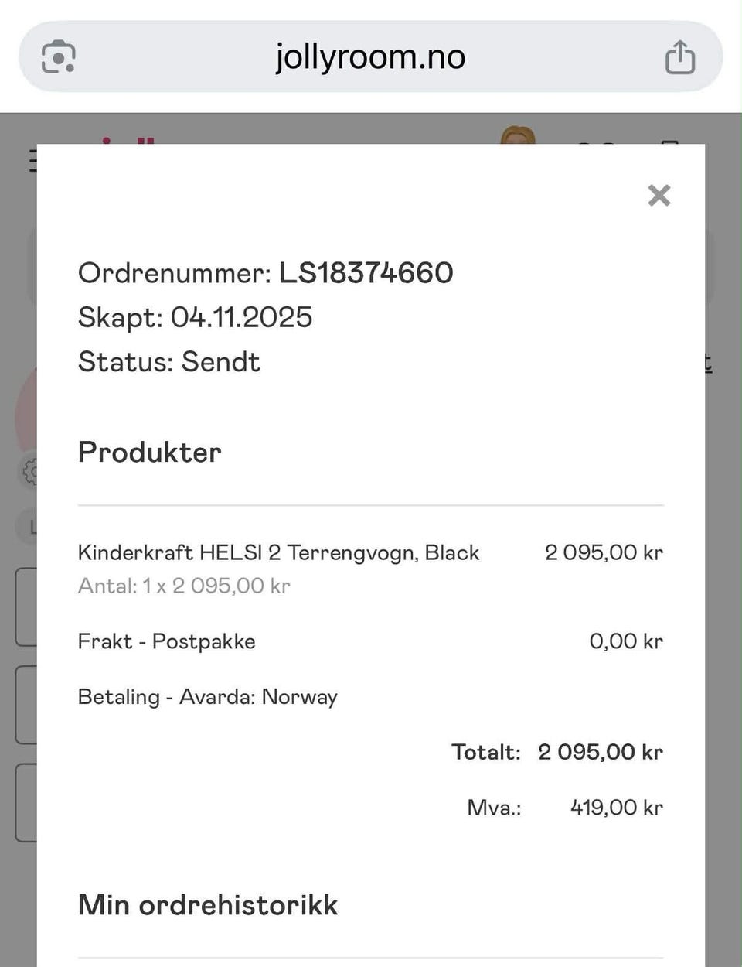Select order number LS18374660
The width and height of the screenshot is (742, 967).
366,272
